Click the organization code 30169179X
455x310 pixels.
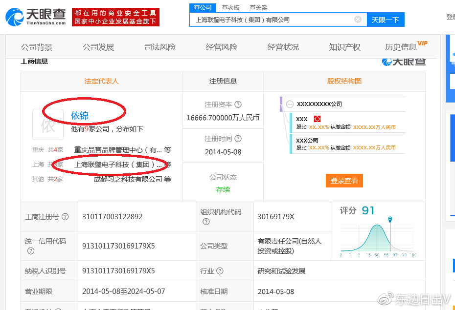[276, 216]
